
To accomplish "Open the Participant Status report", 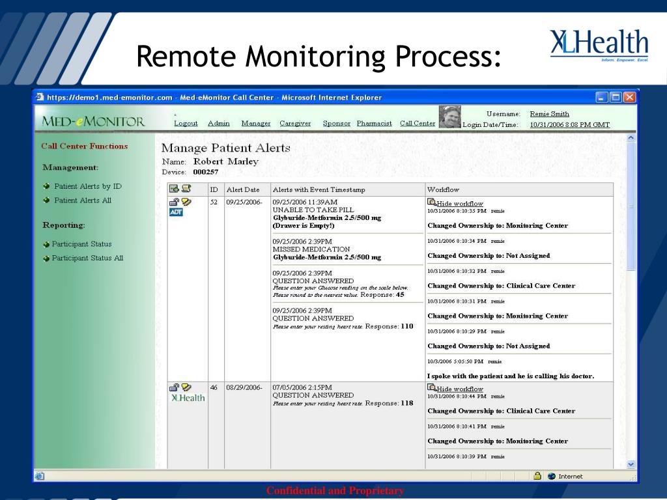I will (x=81, y=244).
